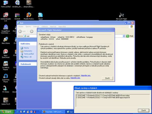The image size is (152, 114).
Task: Open the vendeta_fin... media file icon
Action: (x=17, y=4)
